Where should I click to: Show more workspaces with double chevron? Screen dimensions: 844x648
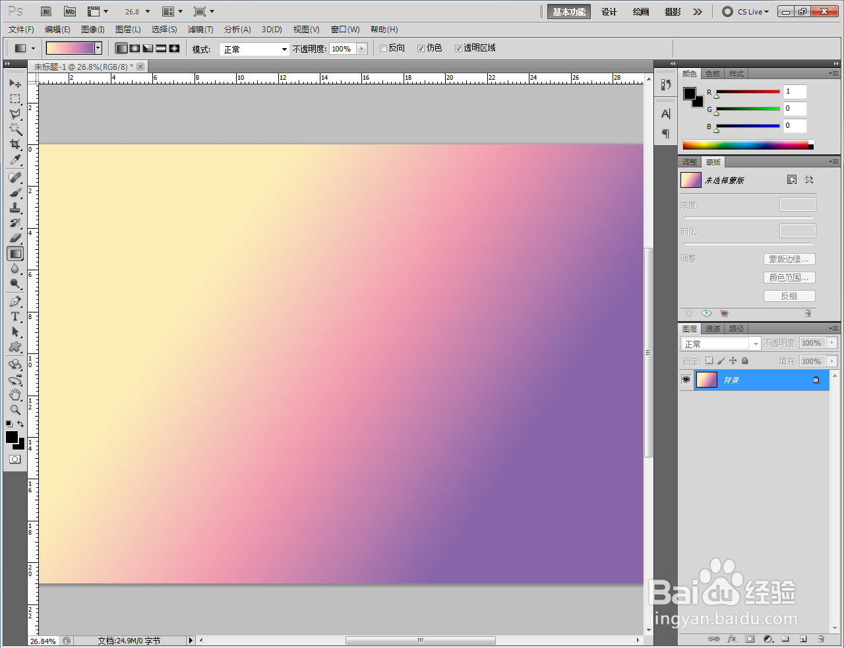click(x=698, y=12)
